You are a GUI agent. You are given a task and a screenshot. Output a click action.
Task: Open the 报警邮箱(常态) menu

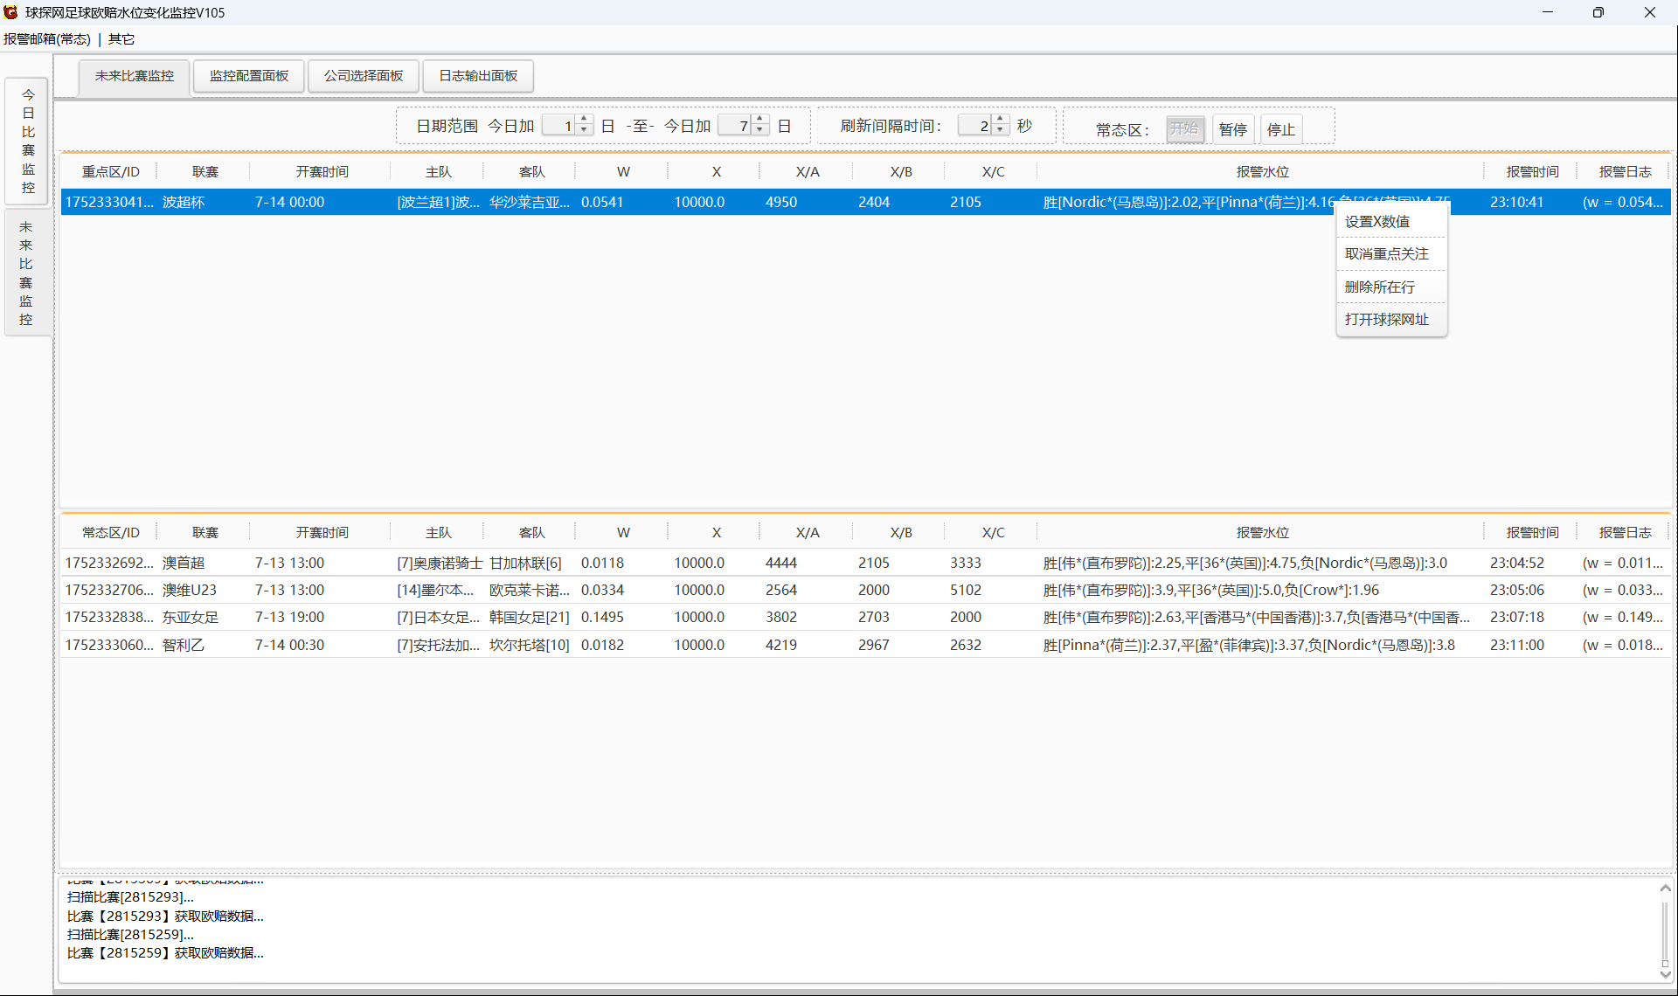[47, 39]
